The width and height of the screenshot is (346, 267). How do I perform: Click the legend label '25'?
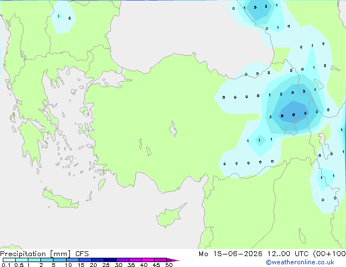(x=106, y=265)
